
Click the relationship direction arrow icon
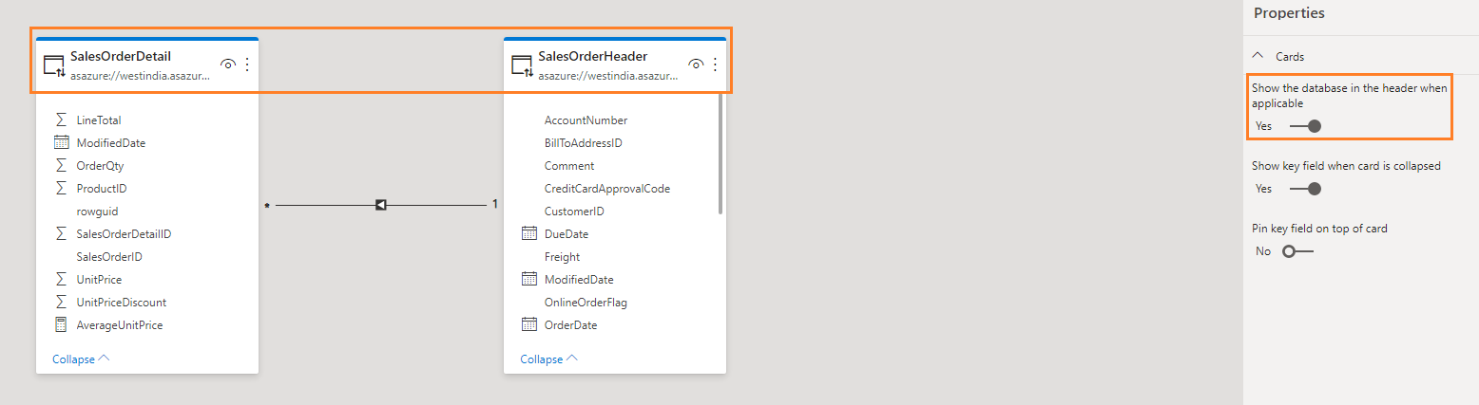[x=380, y=204]
